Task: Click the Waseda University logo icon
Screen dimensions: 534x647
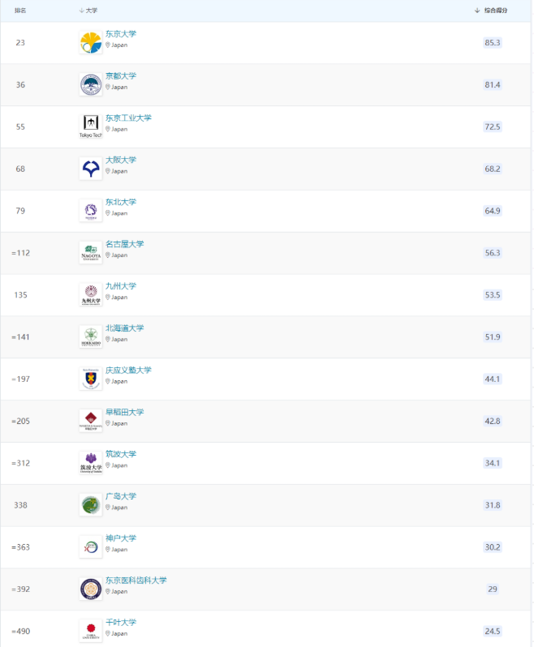Action: pos(91,420)
